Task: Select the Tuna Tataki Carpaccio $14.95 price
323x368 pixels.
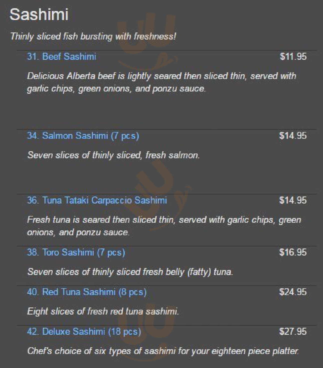Action: click(x=293, y=200)
